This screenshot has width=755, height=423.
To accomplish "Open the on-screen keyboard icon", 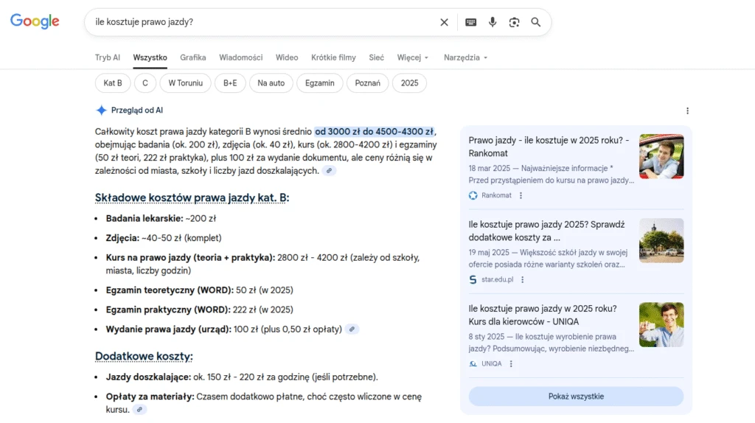I will pos(470,22).
